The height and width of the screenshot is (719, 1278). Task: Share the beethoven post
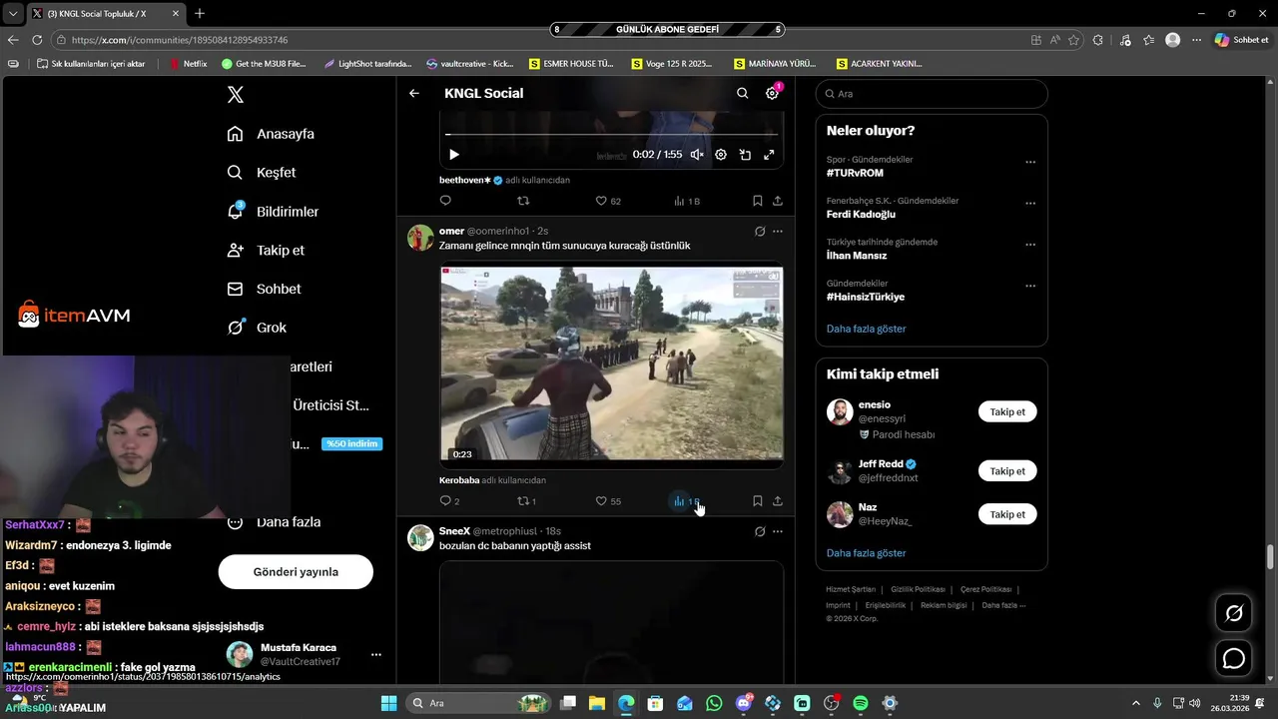tap(778, 201)
